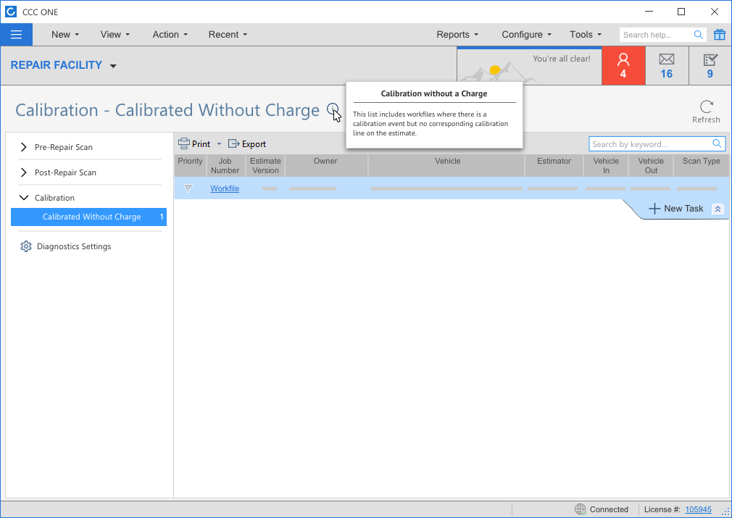
Task: Expand the Post-Repair Scan section
Action: [23, 172]
